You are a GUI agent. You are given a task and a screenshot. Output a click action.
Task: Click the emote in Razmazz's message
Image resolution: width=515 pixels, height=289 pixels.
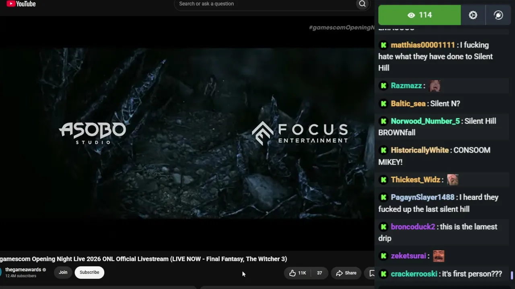tap(435, 85)
